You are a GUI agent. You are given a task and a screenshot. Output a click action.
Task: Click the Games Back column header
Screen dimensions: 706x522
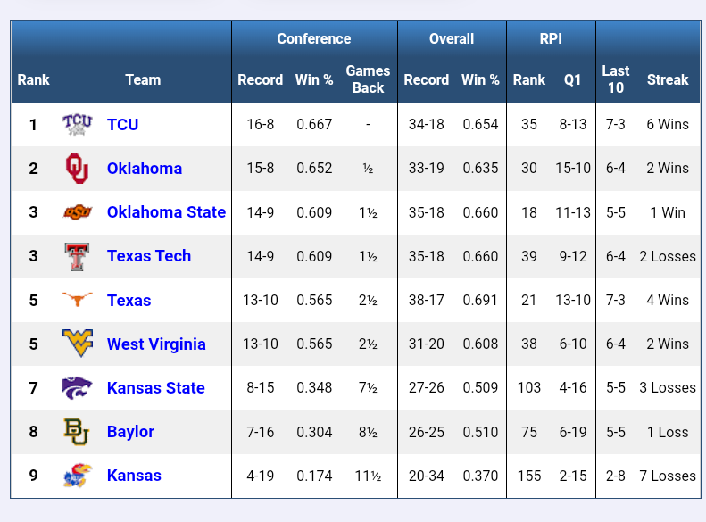click(368, 79)
